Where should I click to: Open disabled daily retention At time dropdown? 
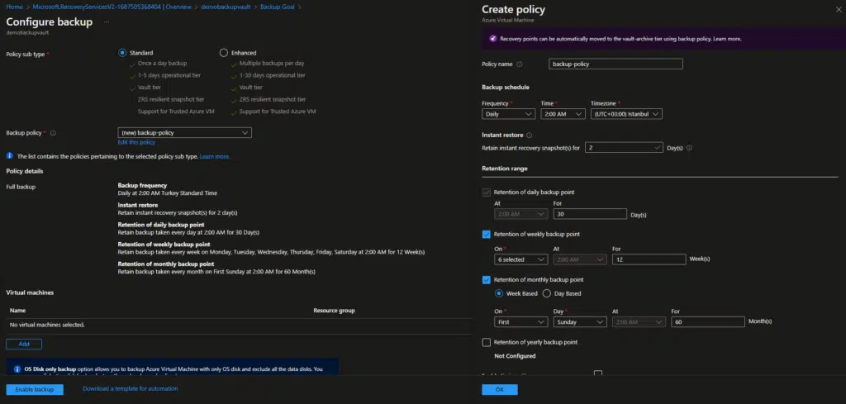pyautogui.click(x=521, y=214)
